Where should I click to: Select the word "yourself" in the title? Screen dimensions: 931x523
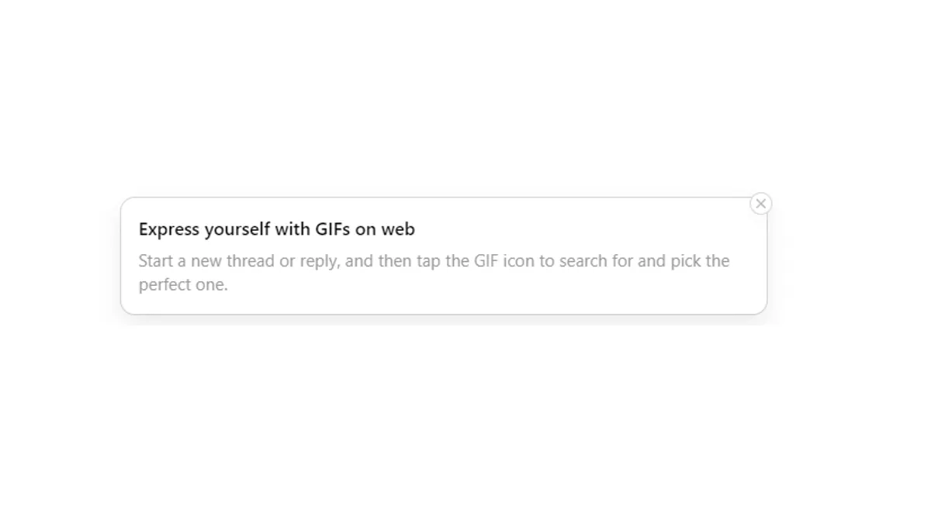[x=237, y=229]
